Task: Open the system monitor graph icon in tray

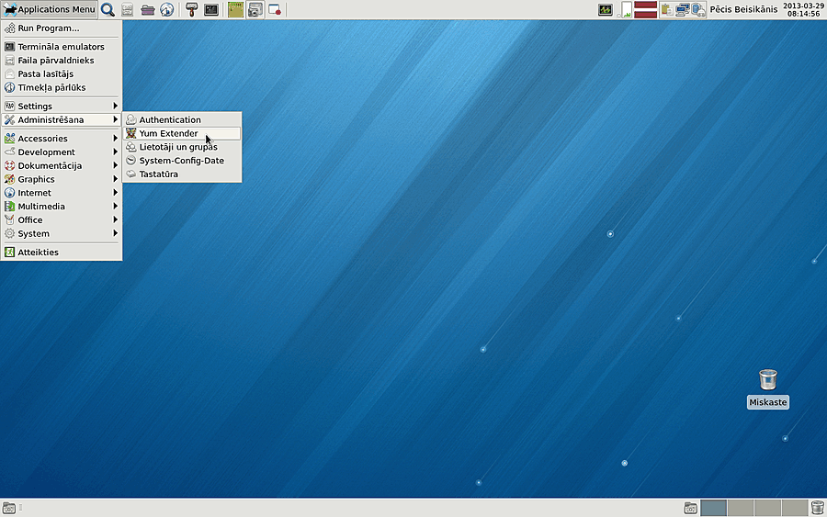Action: (x=606, y=9)
